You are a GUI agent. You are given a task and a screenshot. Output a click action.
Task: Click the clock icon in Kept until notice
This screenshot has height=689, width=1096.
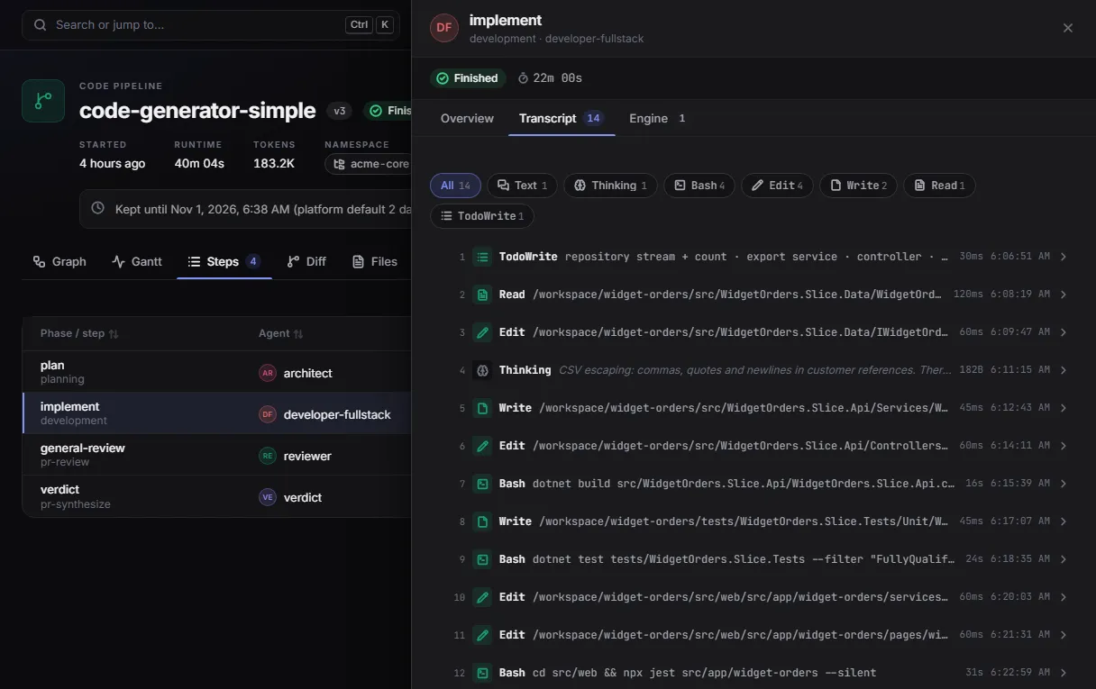tap(98, 209)
